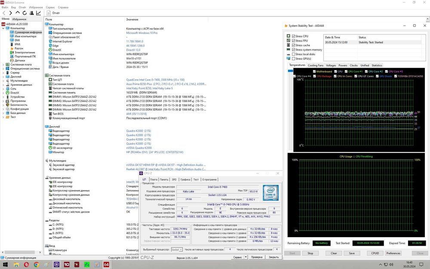This screenshot has width=430, height=269.
Task: Click the user profile icon in AIDA64 toolbar
Action: point(31,13)
